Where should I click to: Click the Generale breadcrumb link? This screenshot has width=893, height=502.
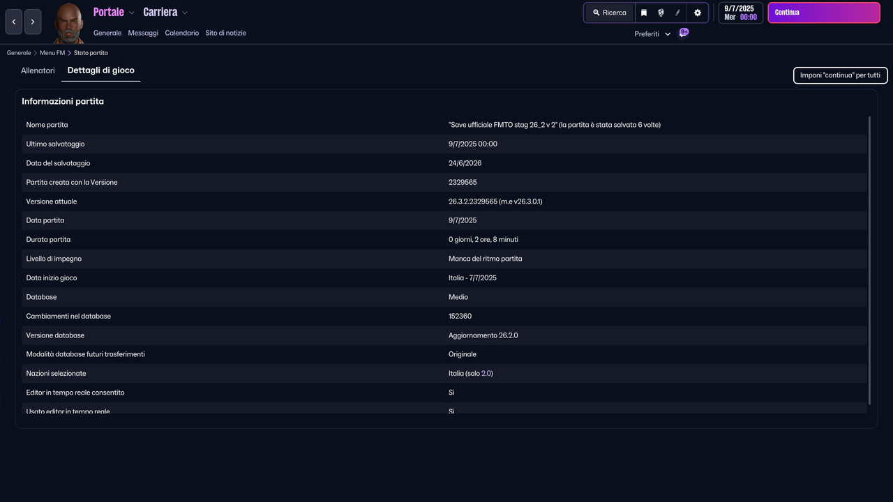[19, 53]
